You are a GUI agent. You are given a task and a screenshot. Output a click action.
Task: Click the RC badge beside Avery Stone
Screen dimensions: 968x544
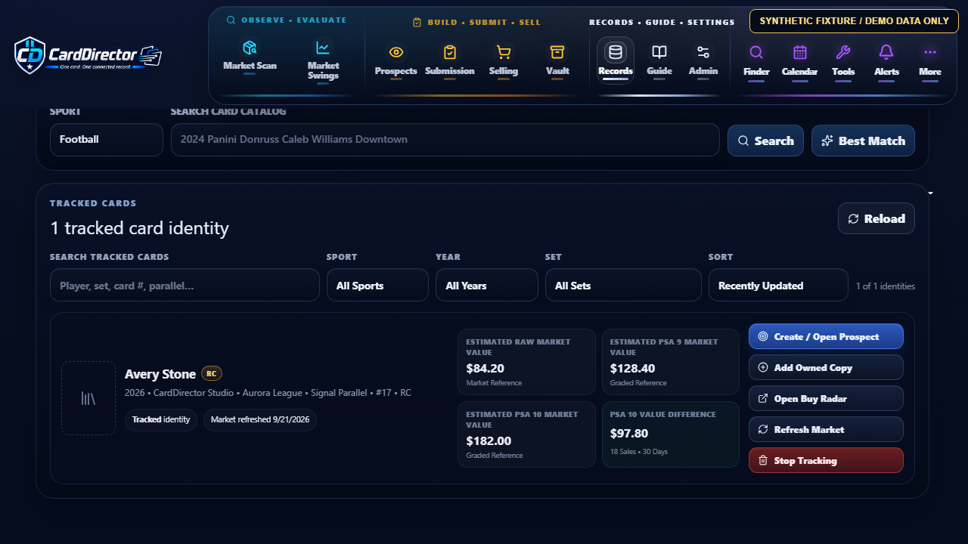[212, 373]
